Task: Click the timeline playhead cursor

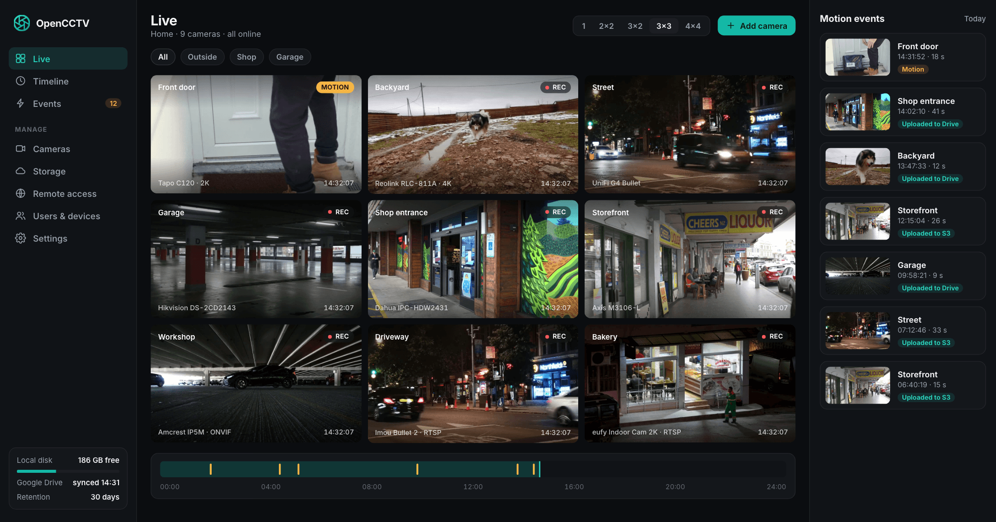Action: point(539,469)
